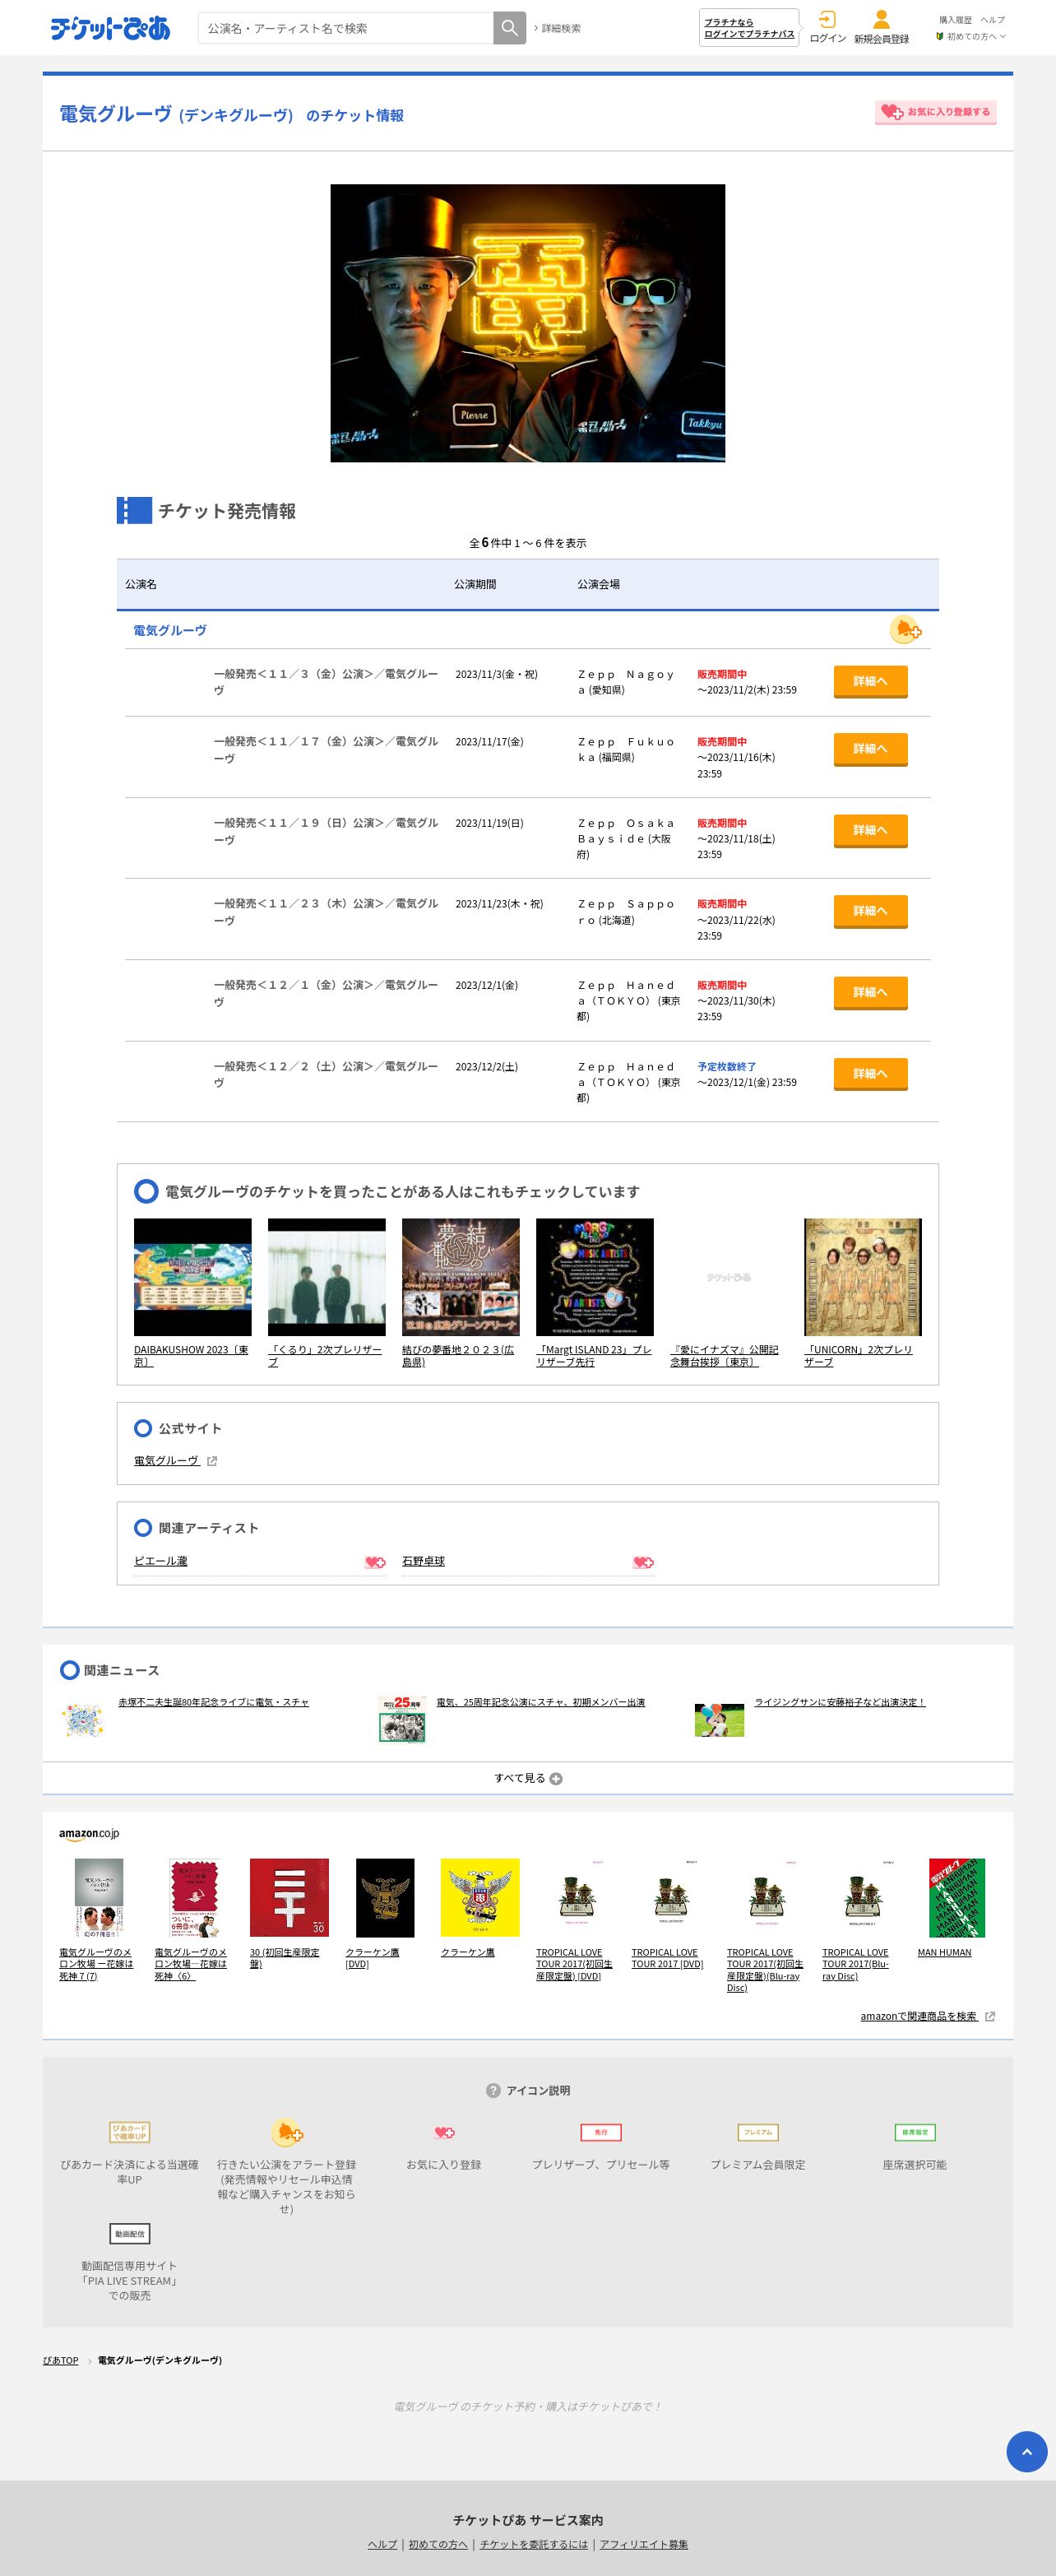Open ピエール瀧 artist link
The height and width of the screenshot is (2576, 1056).
161,1561
